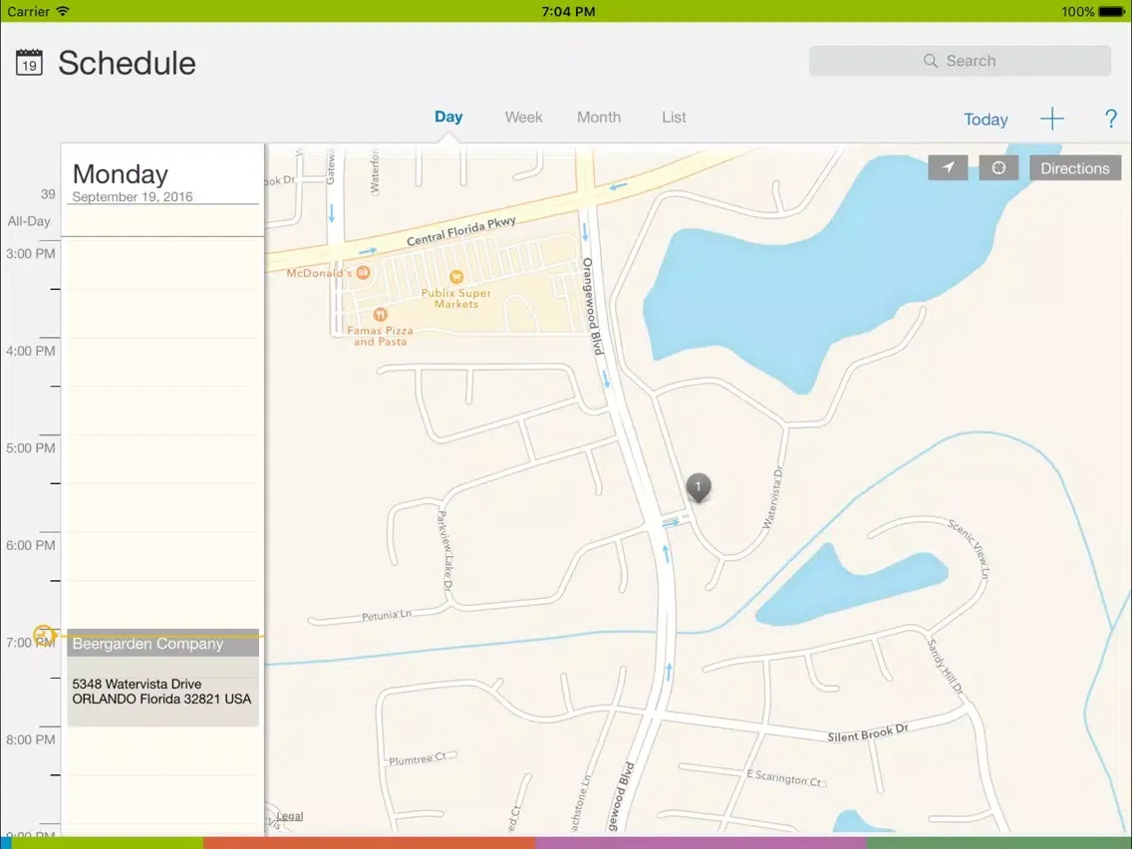
Task: Tap the orange color bar at bottom
Action: pyautogui.click(x=369, y=843)
